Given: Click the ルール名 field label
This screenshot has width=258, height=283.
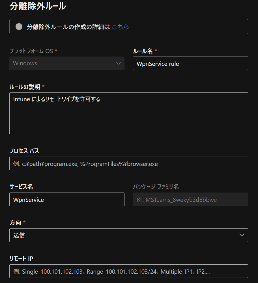Looking at the screenshot, I should (143, 51).
